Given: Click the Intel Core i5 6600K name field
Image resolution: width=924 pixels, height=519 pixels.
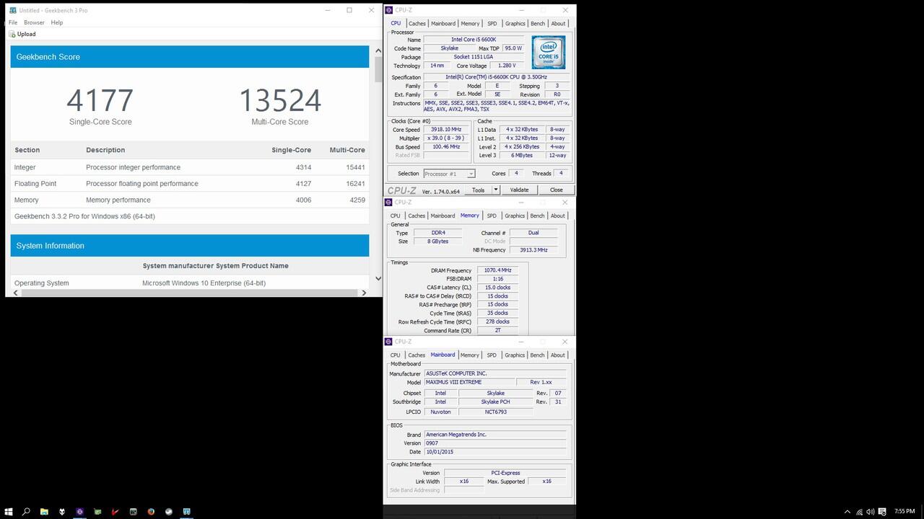Looking at the screenshot, I should click(474, 40).
